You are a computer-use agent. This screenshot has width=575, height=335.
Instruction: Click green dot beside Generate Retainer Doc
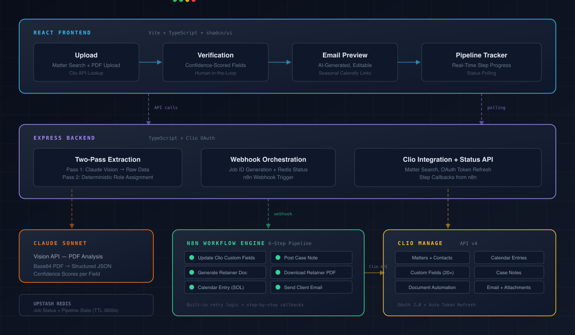(x=192, y=273)
